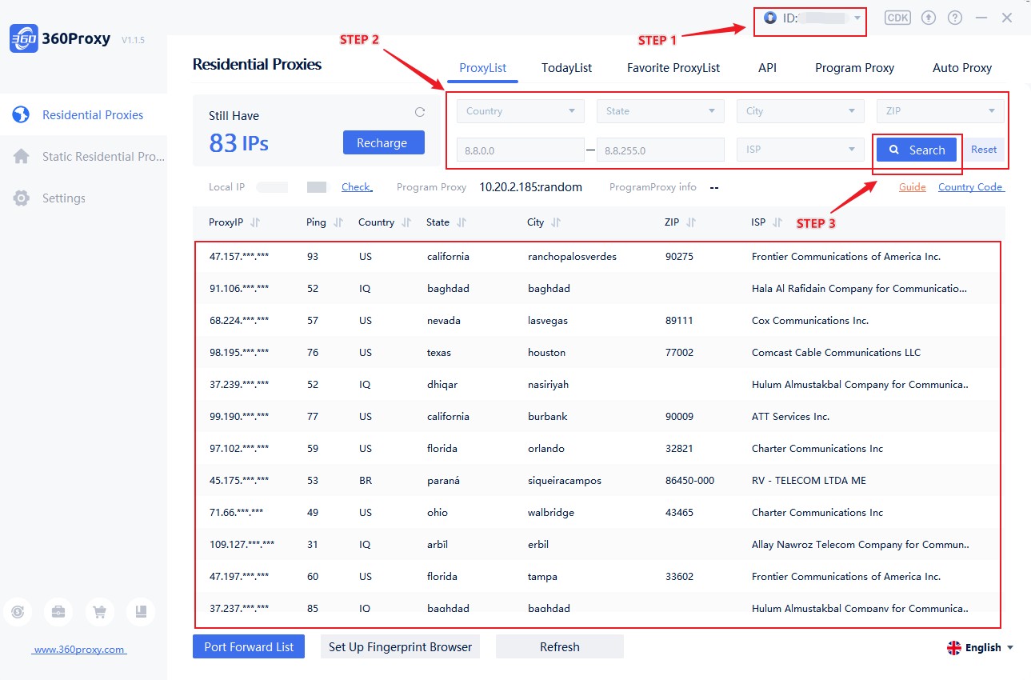Click the upload/update arrow icon
The width and height of the screenshot is (1031, 680).
[x=929, y=18]
